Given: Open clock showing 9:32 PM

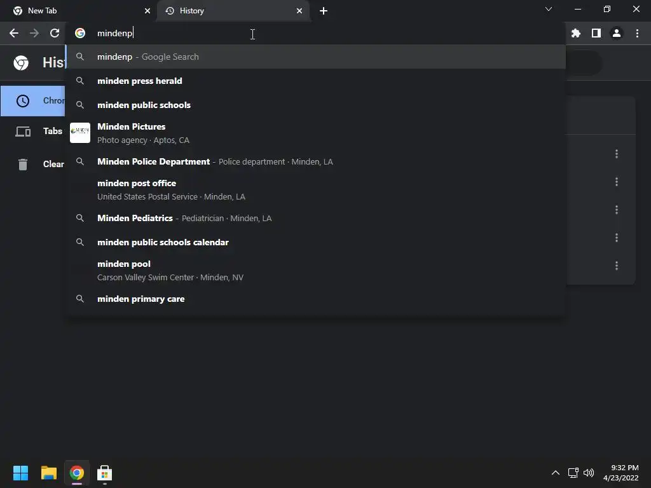Looking at the screenshot, I should click(x=620, y=473).
